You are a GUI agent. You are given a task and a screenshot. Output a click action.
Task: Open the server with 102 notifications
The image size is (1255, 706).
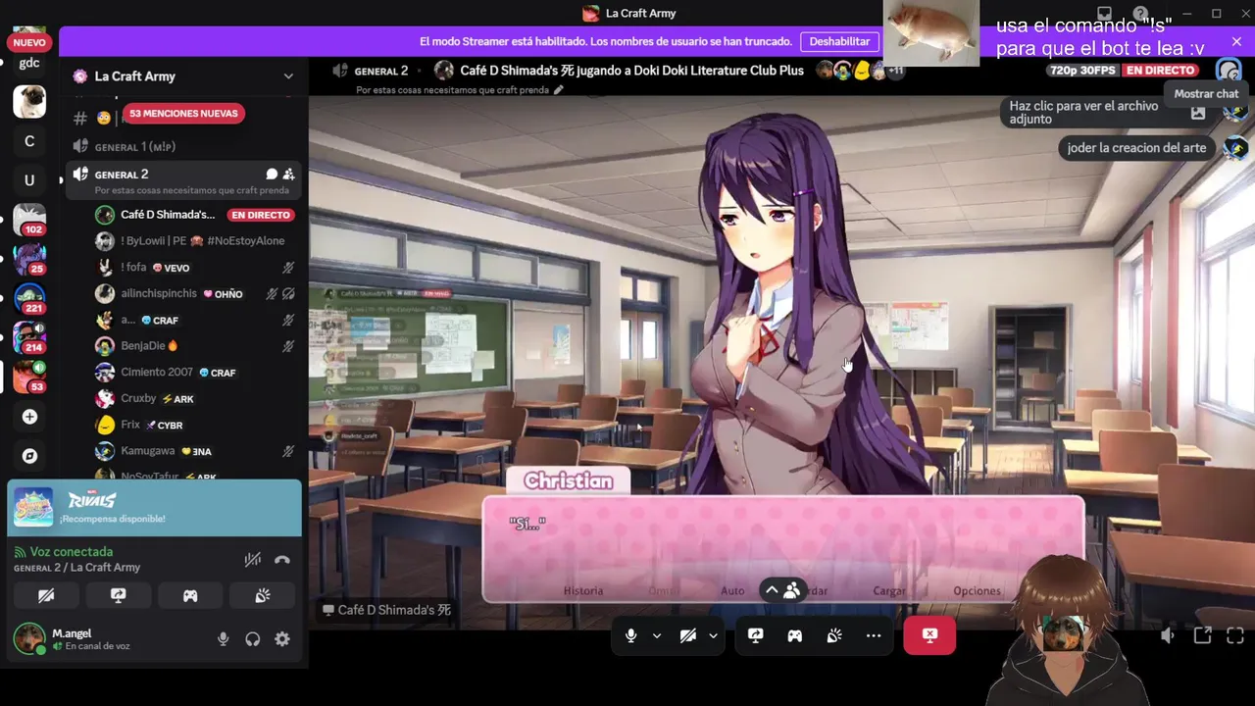pyautogui.click(x=29, y=220)
